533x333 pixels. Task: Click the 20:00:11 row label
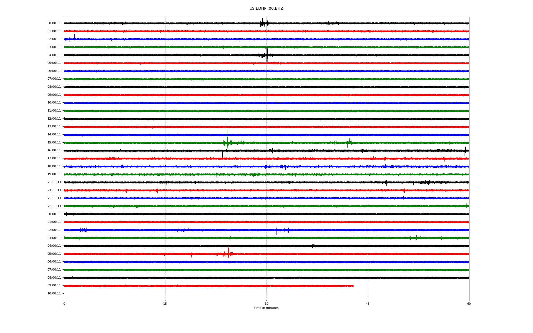point(54,182)
